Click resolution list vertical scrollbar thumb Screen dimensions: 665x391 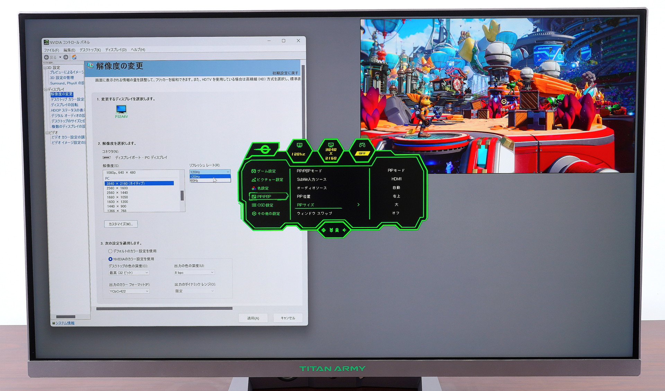(182, 196)
